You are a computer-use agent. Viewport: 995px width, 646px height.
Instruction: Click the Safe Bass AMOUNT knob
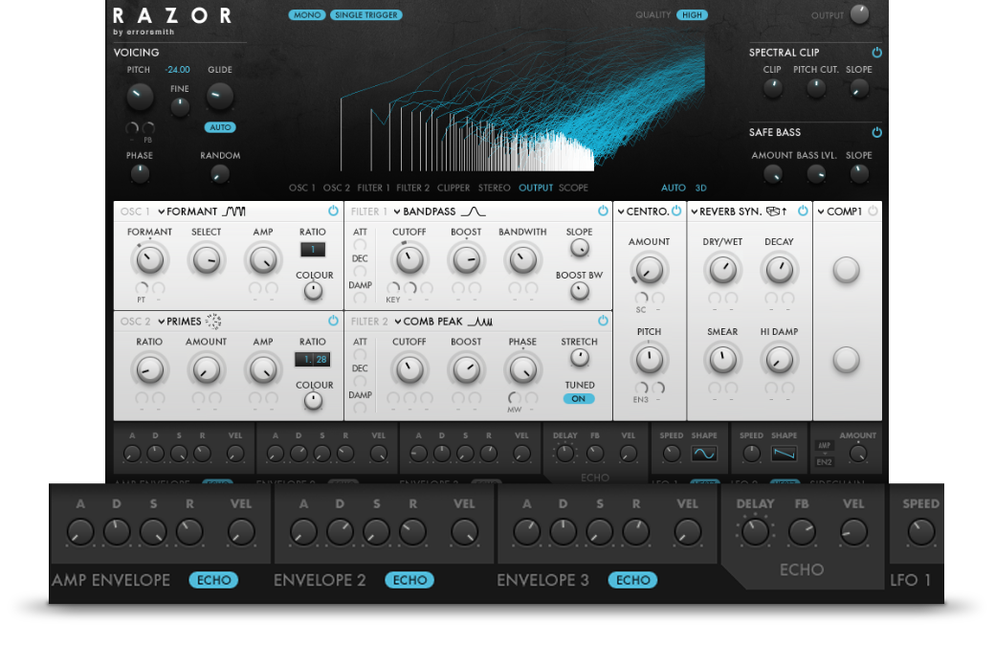772,173
